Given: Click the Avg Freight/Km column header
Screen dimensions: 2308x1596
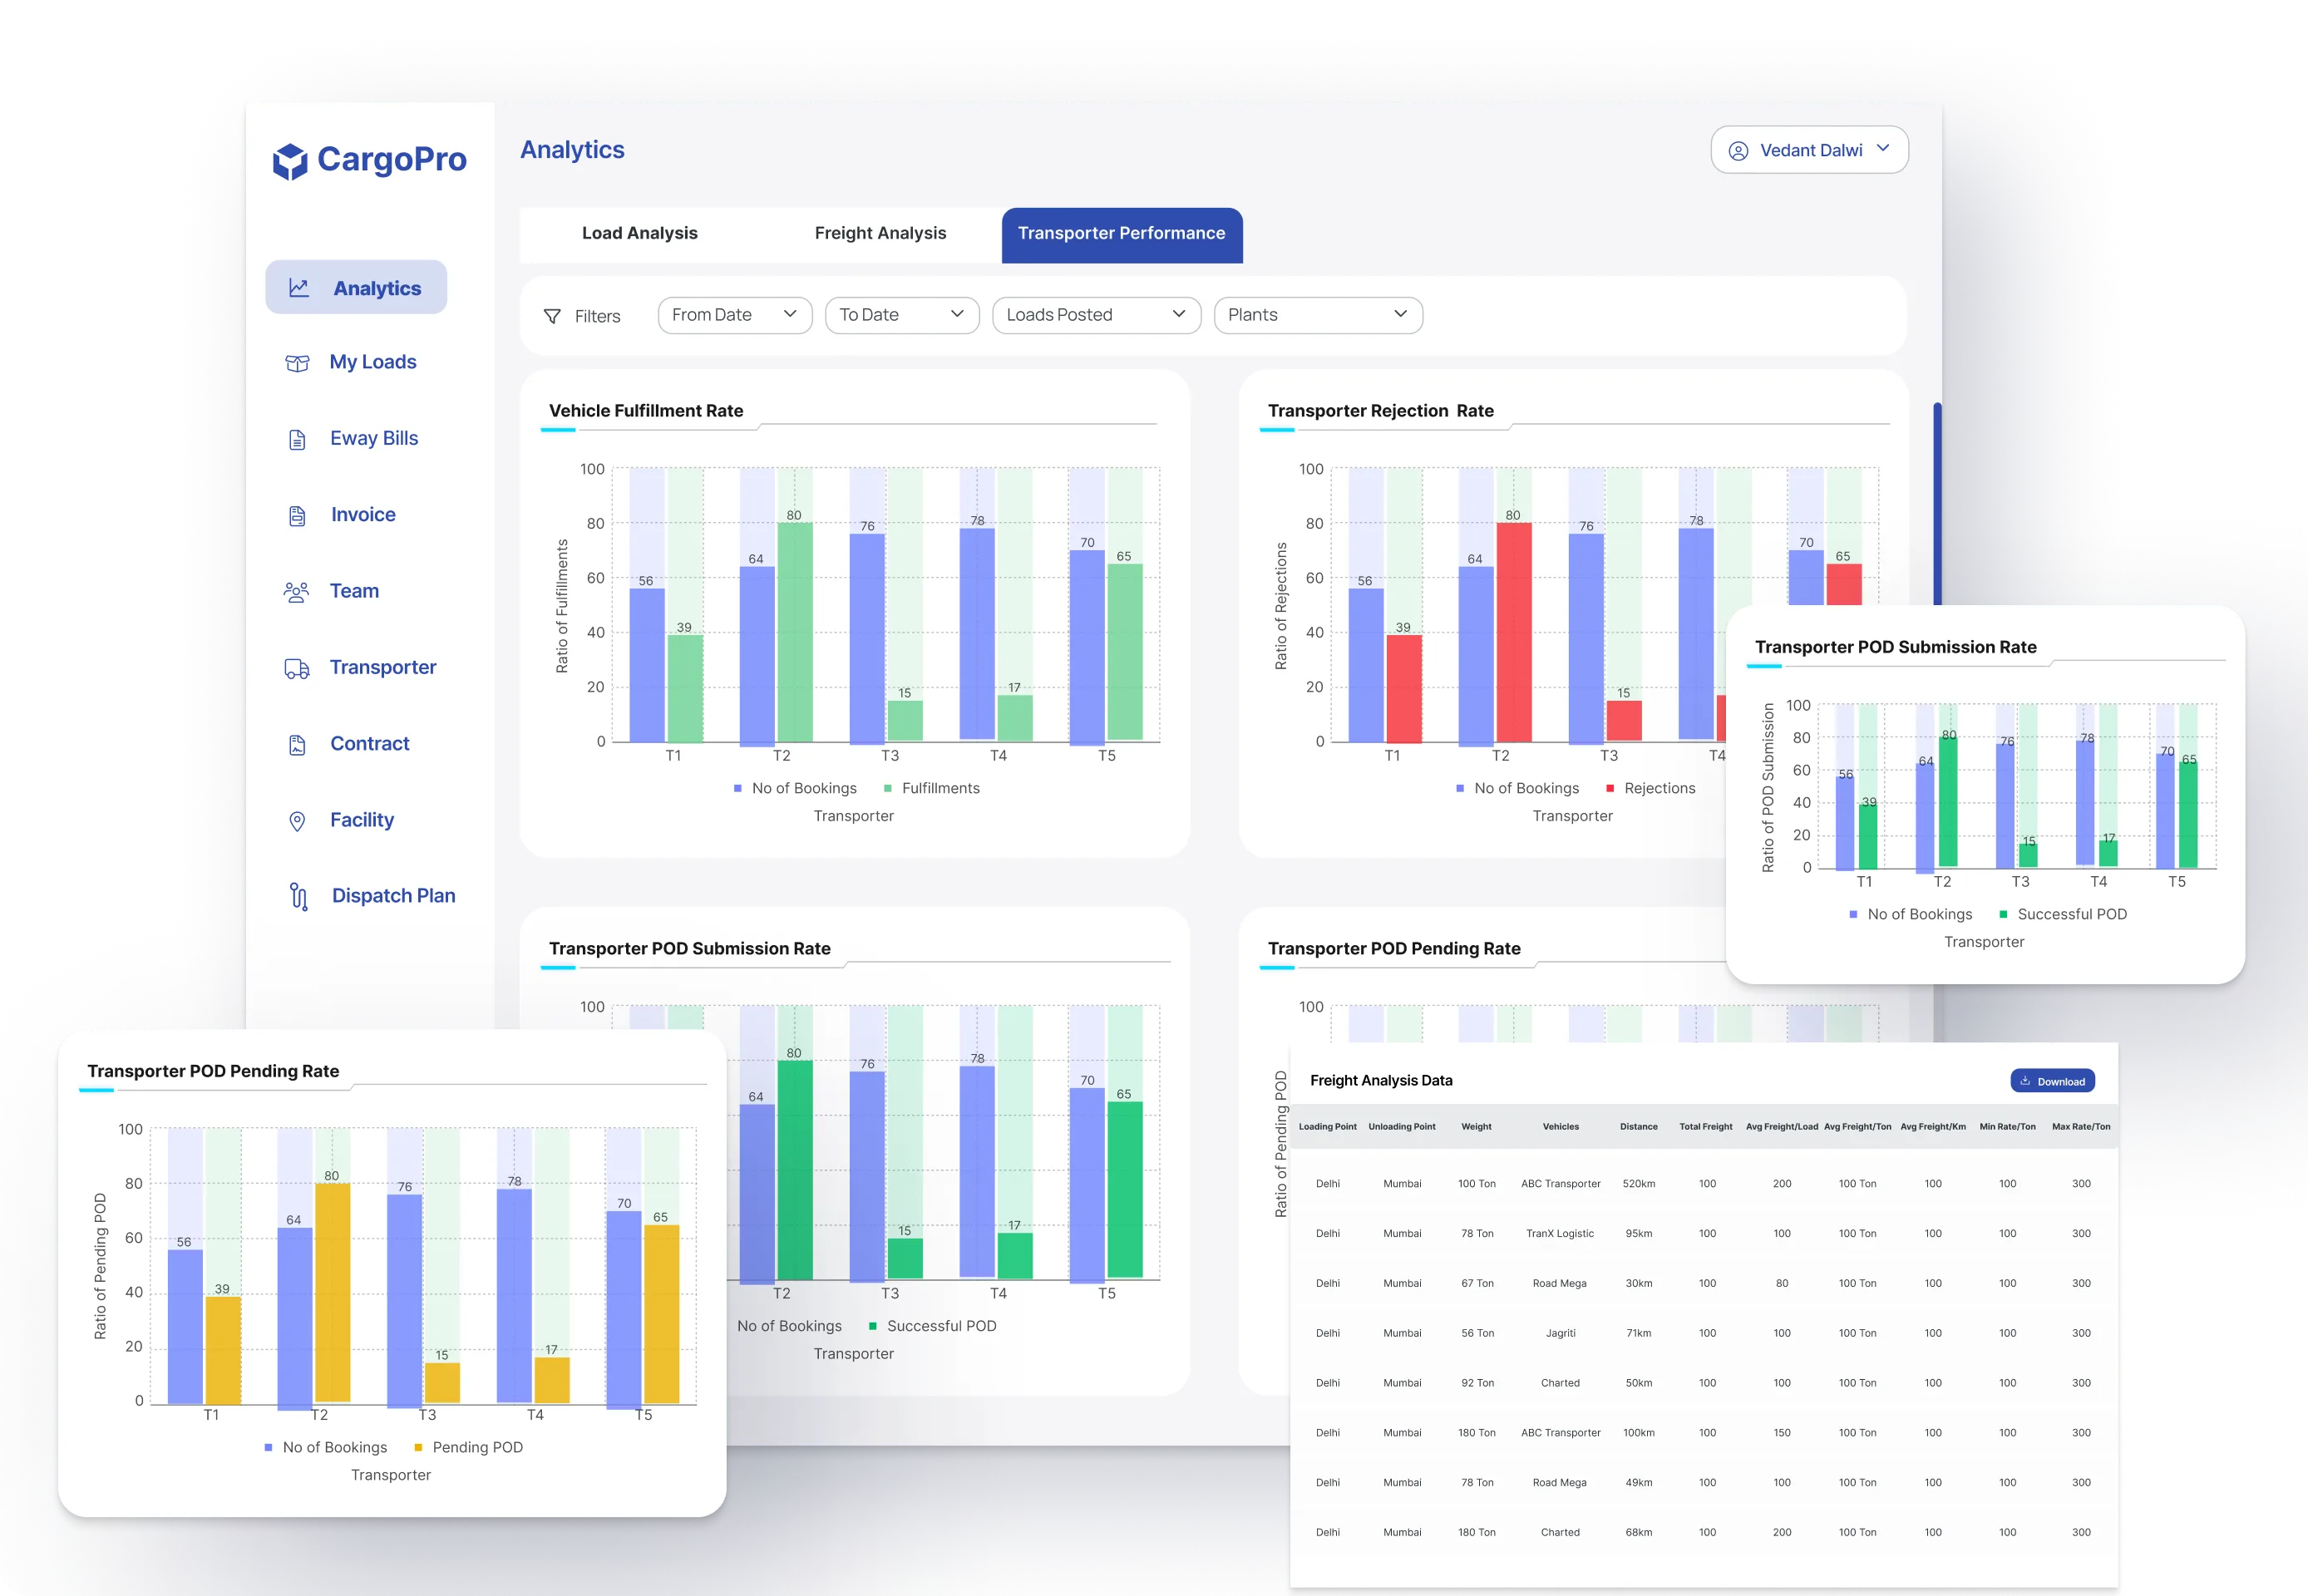Looking at the screenshot, I should click(1932, 1127).
